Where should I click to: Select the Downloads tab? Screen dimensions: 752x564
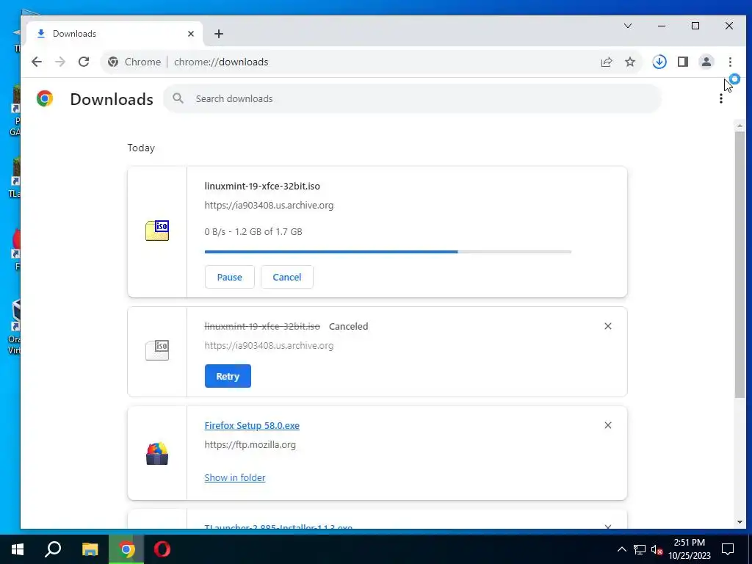point(115,34)
